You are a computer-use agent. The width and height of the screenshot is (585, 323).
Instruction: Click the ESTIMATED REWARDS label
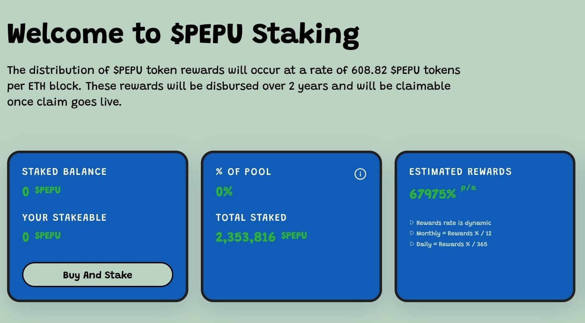460,172
